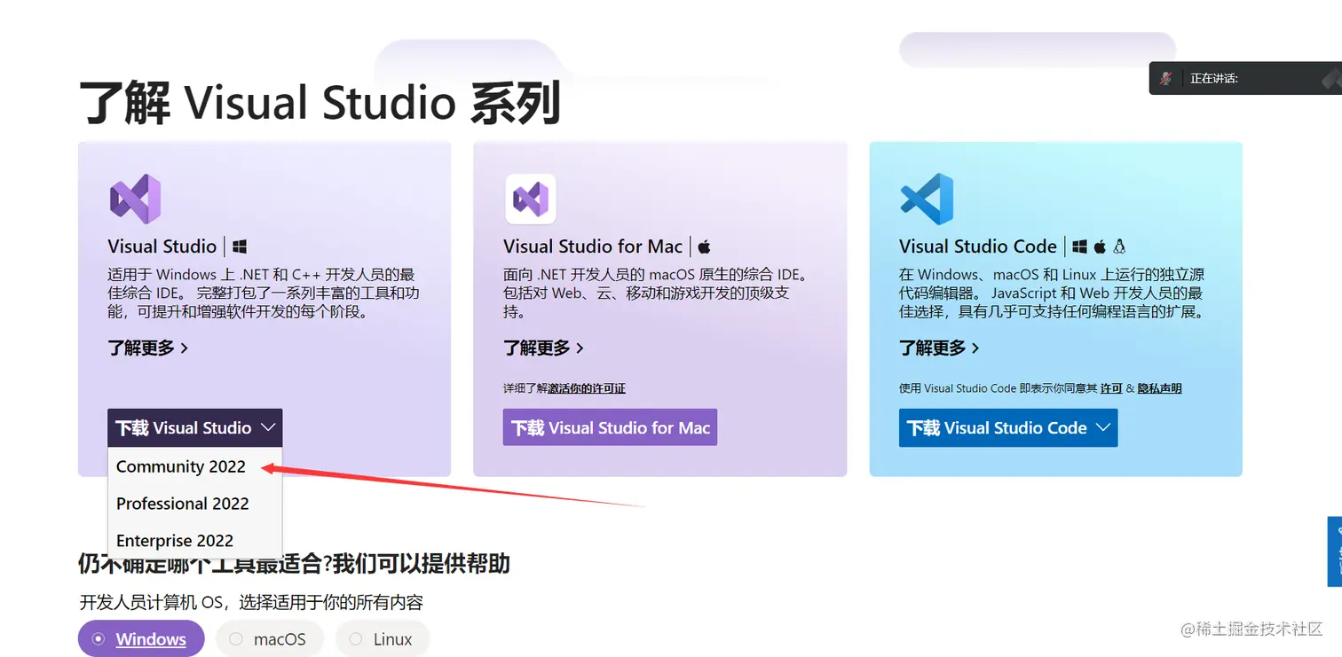Choose Professional 2022 from the download menu

(x=183, y=504)
